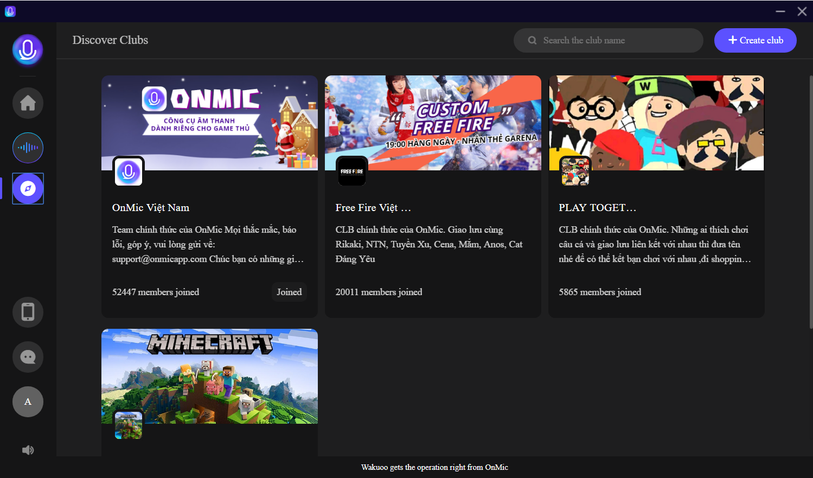Open the Play Together banner image
The image size is (813, 478).
[x=656, y=123]
